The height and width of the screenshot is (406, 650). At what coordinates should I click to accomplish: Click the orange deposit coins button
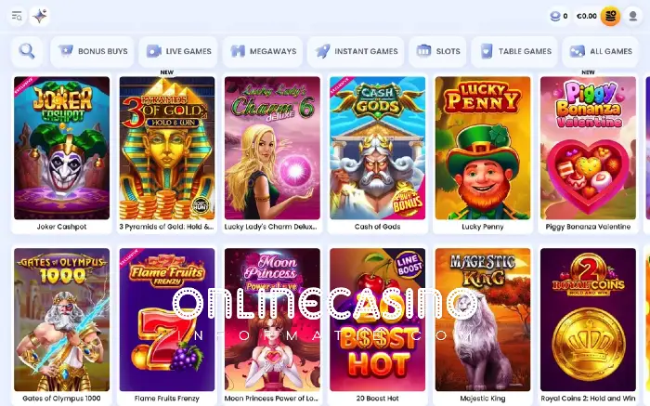[610, 16]
